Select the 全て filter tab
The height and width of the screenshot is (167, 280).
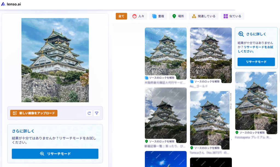coord(121,16)
